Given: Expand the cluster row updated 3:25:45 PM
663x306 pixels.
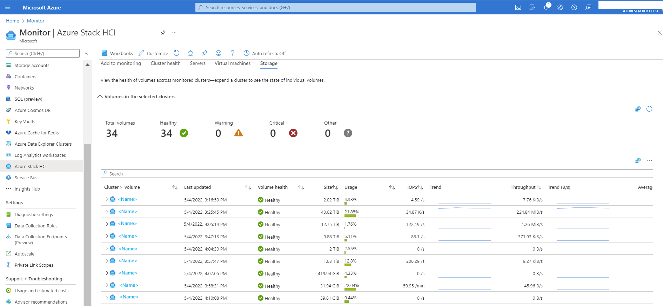Looking at the screenshot, I should pyautogui.click(x=107, y=212).
